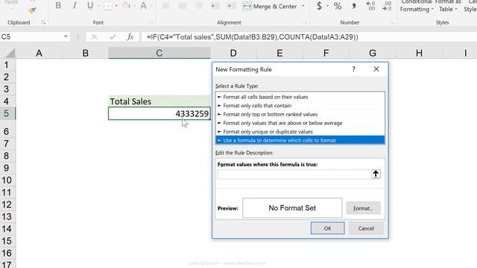Screen dimensions: 477x268
Task: Select 'above or below average' rule type
Action: tap(300, 123)
